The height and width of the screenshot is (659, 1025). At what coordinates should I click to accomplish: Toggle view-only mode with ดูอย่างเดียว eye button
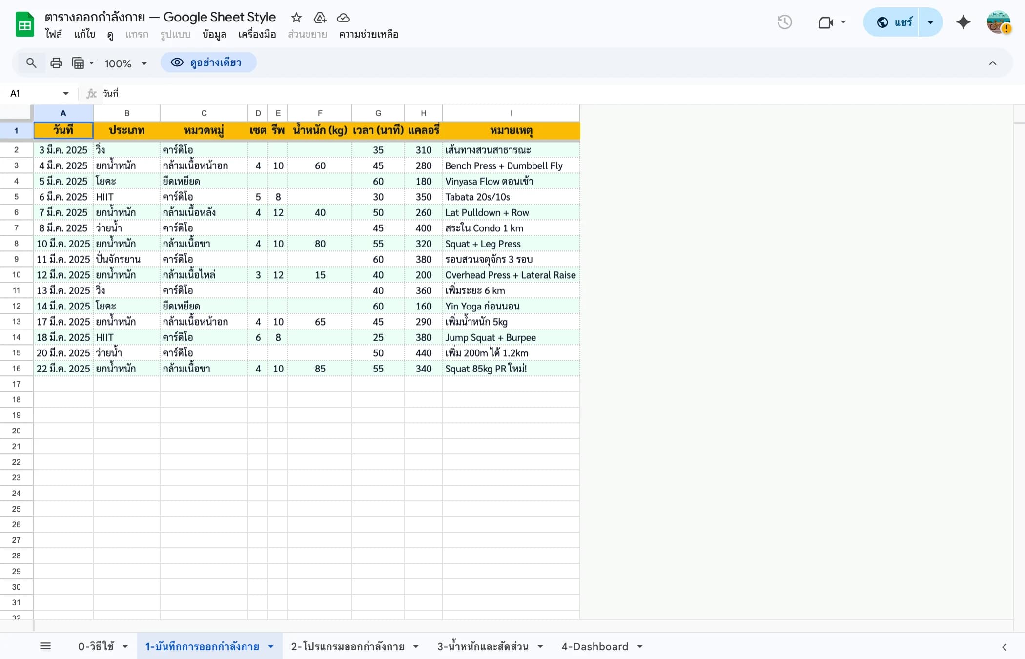coord(208,62)
